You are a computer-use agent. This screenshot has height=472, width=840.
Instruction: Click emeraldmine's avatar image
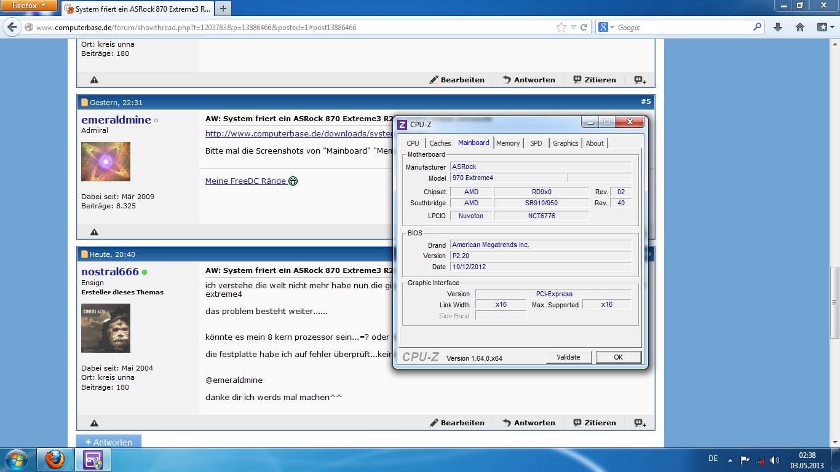[106, 162]
